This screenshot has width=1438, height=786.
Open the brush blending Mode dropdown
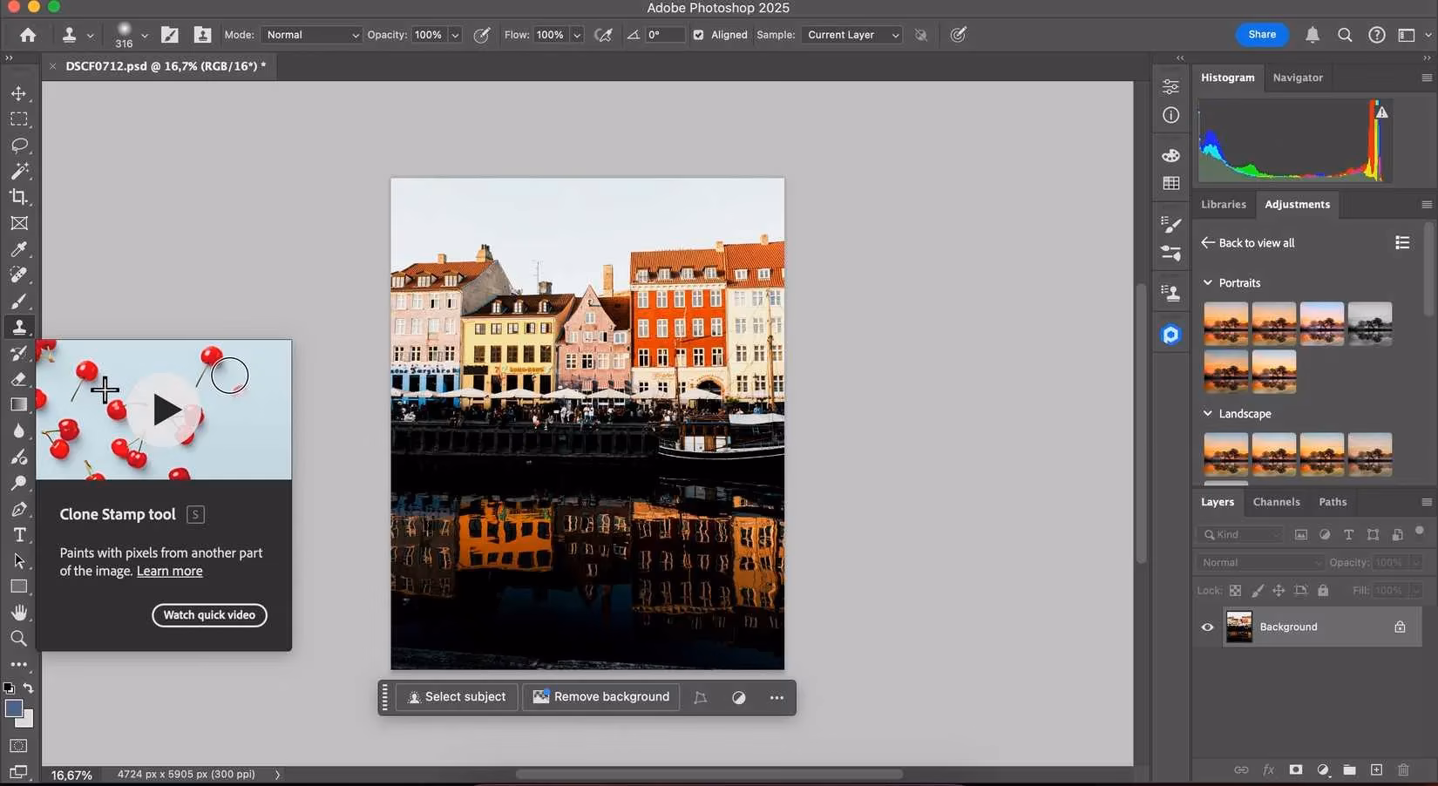tap(310, 35)
